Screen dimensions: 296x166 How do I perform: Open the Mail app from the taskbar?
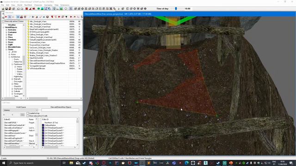pos(78,163)
